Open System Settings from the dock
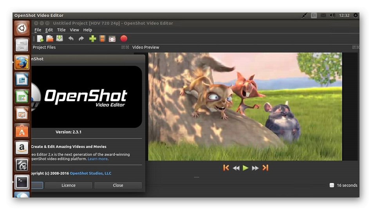The height and width of the screenshot is (210, 372). (22, 165)
